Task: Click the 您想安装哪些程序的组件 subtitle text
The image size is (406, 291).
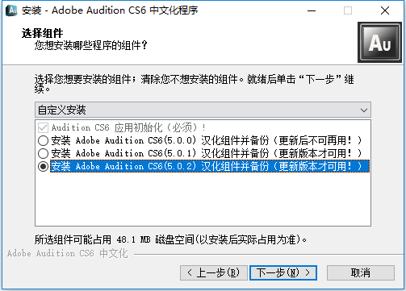Action: coord(90,45)
